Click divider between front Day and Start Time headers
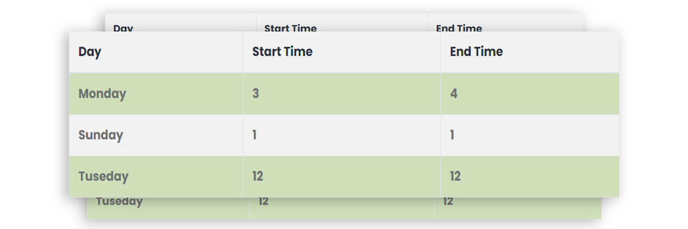688x229 pixels. click(x=243, y=52)
